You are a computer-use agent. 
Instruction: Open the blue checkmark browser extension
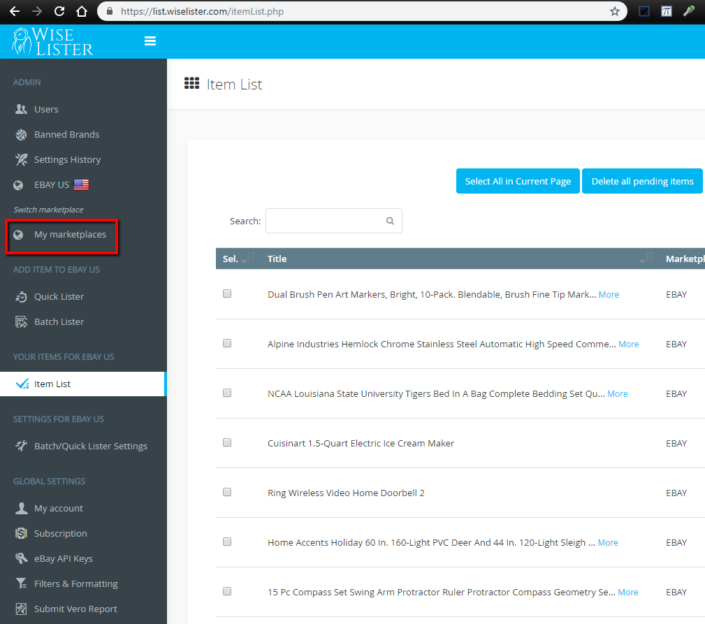(644, 11)
